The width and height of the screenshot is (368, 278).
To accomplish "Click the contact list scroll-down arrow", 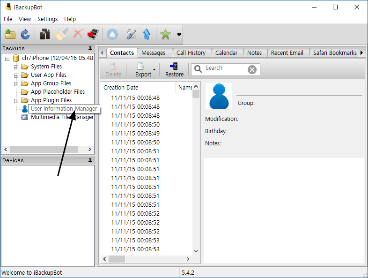I will point(196,251).
